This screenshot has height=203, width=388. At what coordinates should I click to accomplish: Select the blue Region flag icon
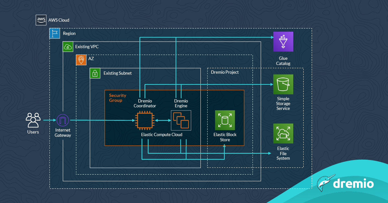coord(55,33)
